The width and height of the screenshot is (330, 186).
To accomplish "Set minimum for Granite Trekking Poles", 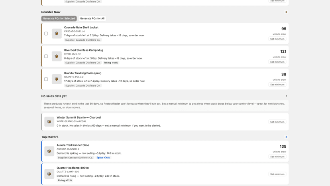I will click(x=277, y=85).
